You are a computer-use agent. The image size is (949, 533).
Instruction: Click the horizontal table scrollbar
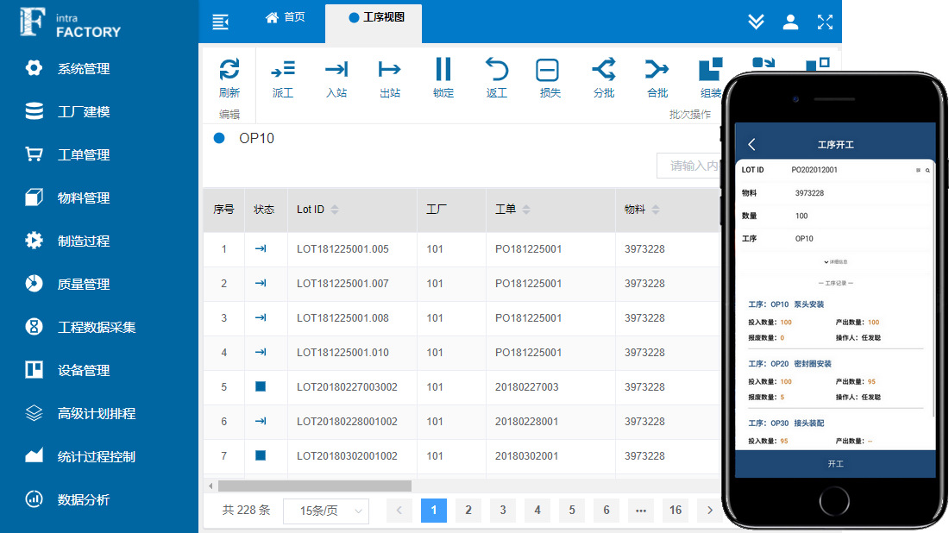point(315,486)
